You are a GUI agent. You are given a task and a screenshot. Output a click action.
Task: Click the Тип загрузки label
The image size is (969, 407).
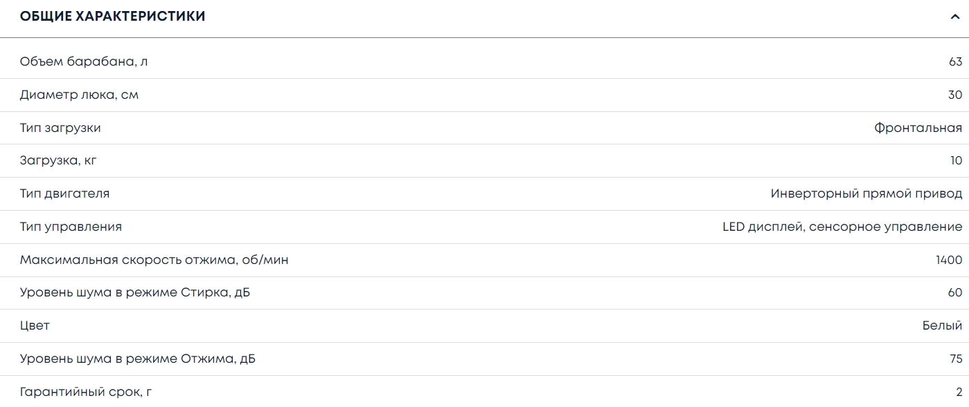(60, 128)
